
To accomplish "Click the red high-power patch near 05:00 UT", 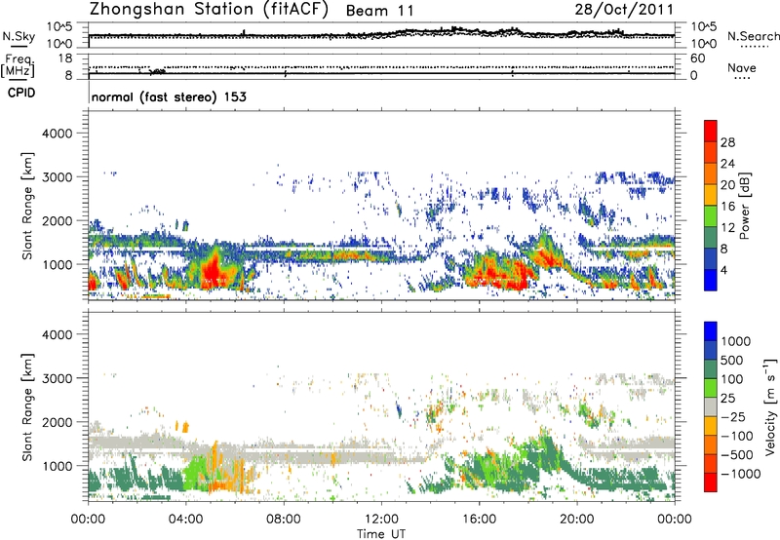I will point(213,271).
